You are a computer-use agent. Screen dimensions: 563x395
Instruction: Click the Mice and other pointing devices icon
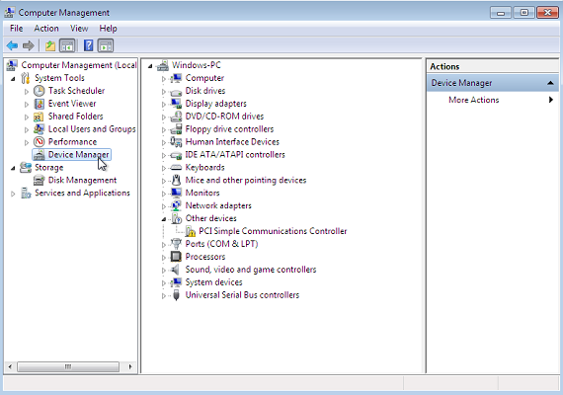(176, 180)
